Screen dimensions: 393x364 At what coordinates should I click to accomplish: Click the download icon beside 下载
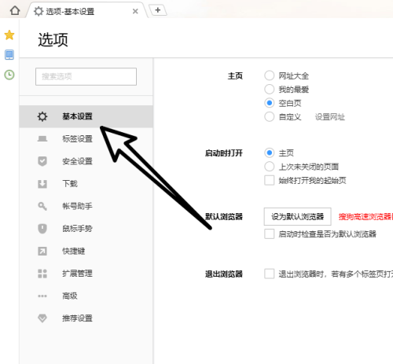click(x=42, y=184)
